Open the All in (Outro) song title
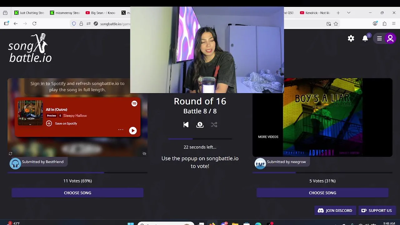 57,109
